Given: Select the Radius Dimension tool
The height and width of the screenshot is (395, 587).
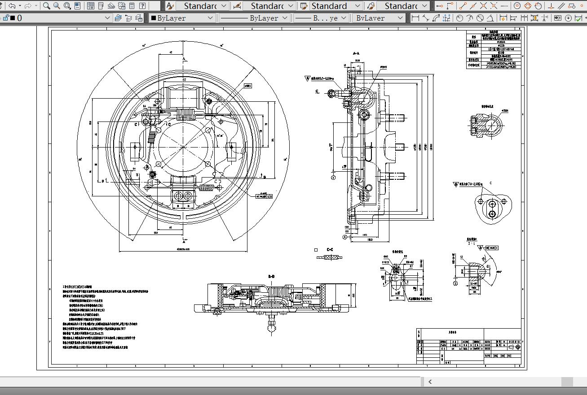Looking at the screenshot, I should 459,18.
